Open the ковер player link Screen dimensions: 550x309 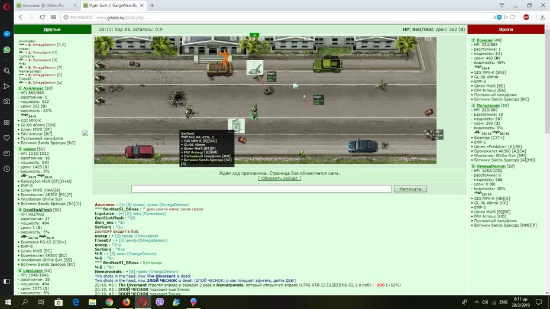(30, 149)
